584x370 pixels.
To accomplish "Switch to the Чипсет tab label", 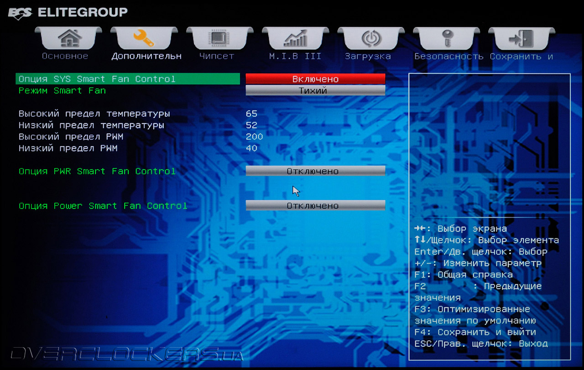I will tap(217, 56).
